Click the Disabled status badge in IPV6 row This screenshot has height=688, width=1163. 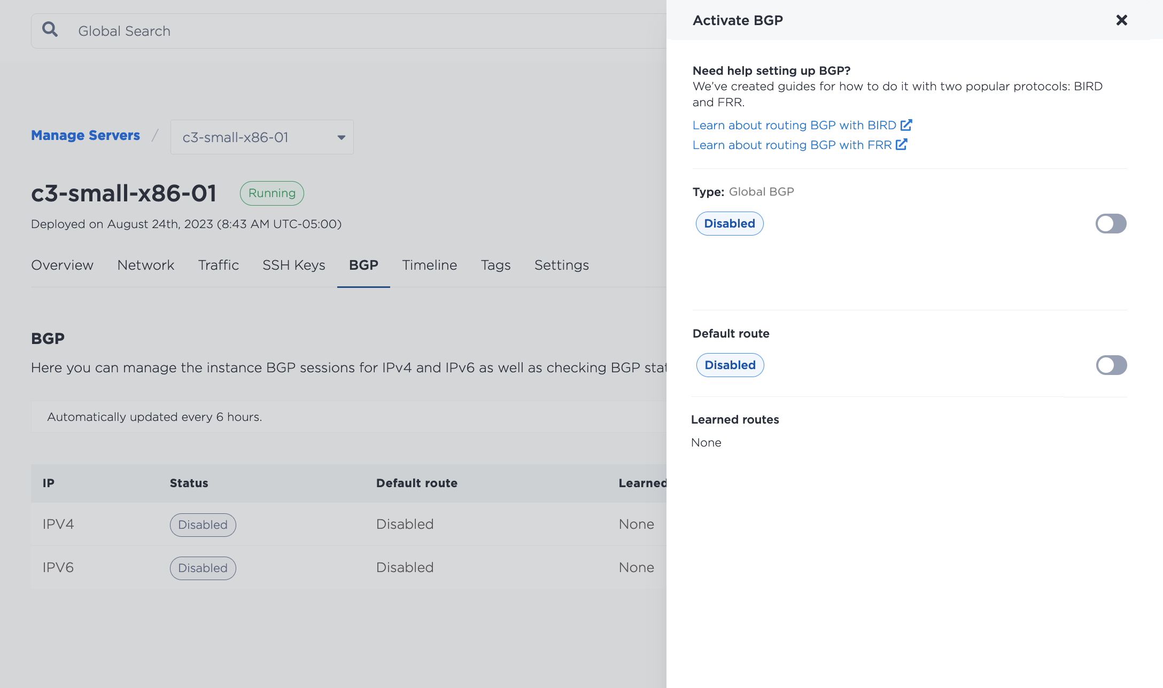point(203,568)
